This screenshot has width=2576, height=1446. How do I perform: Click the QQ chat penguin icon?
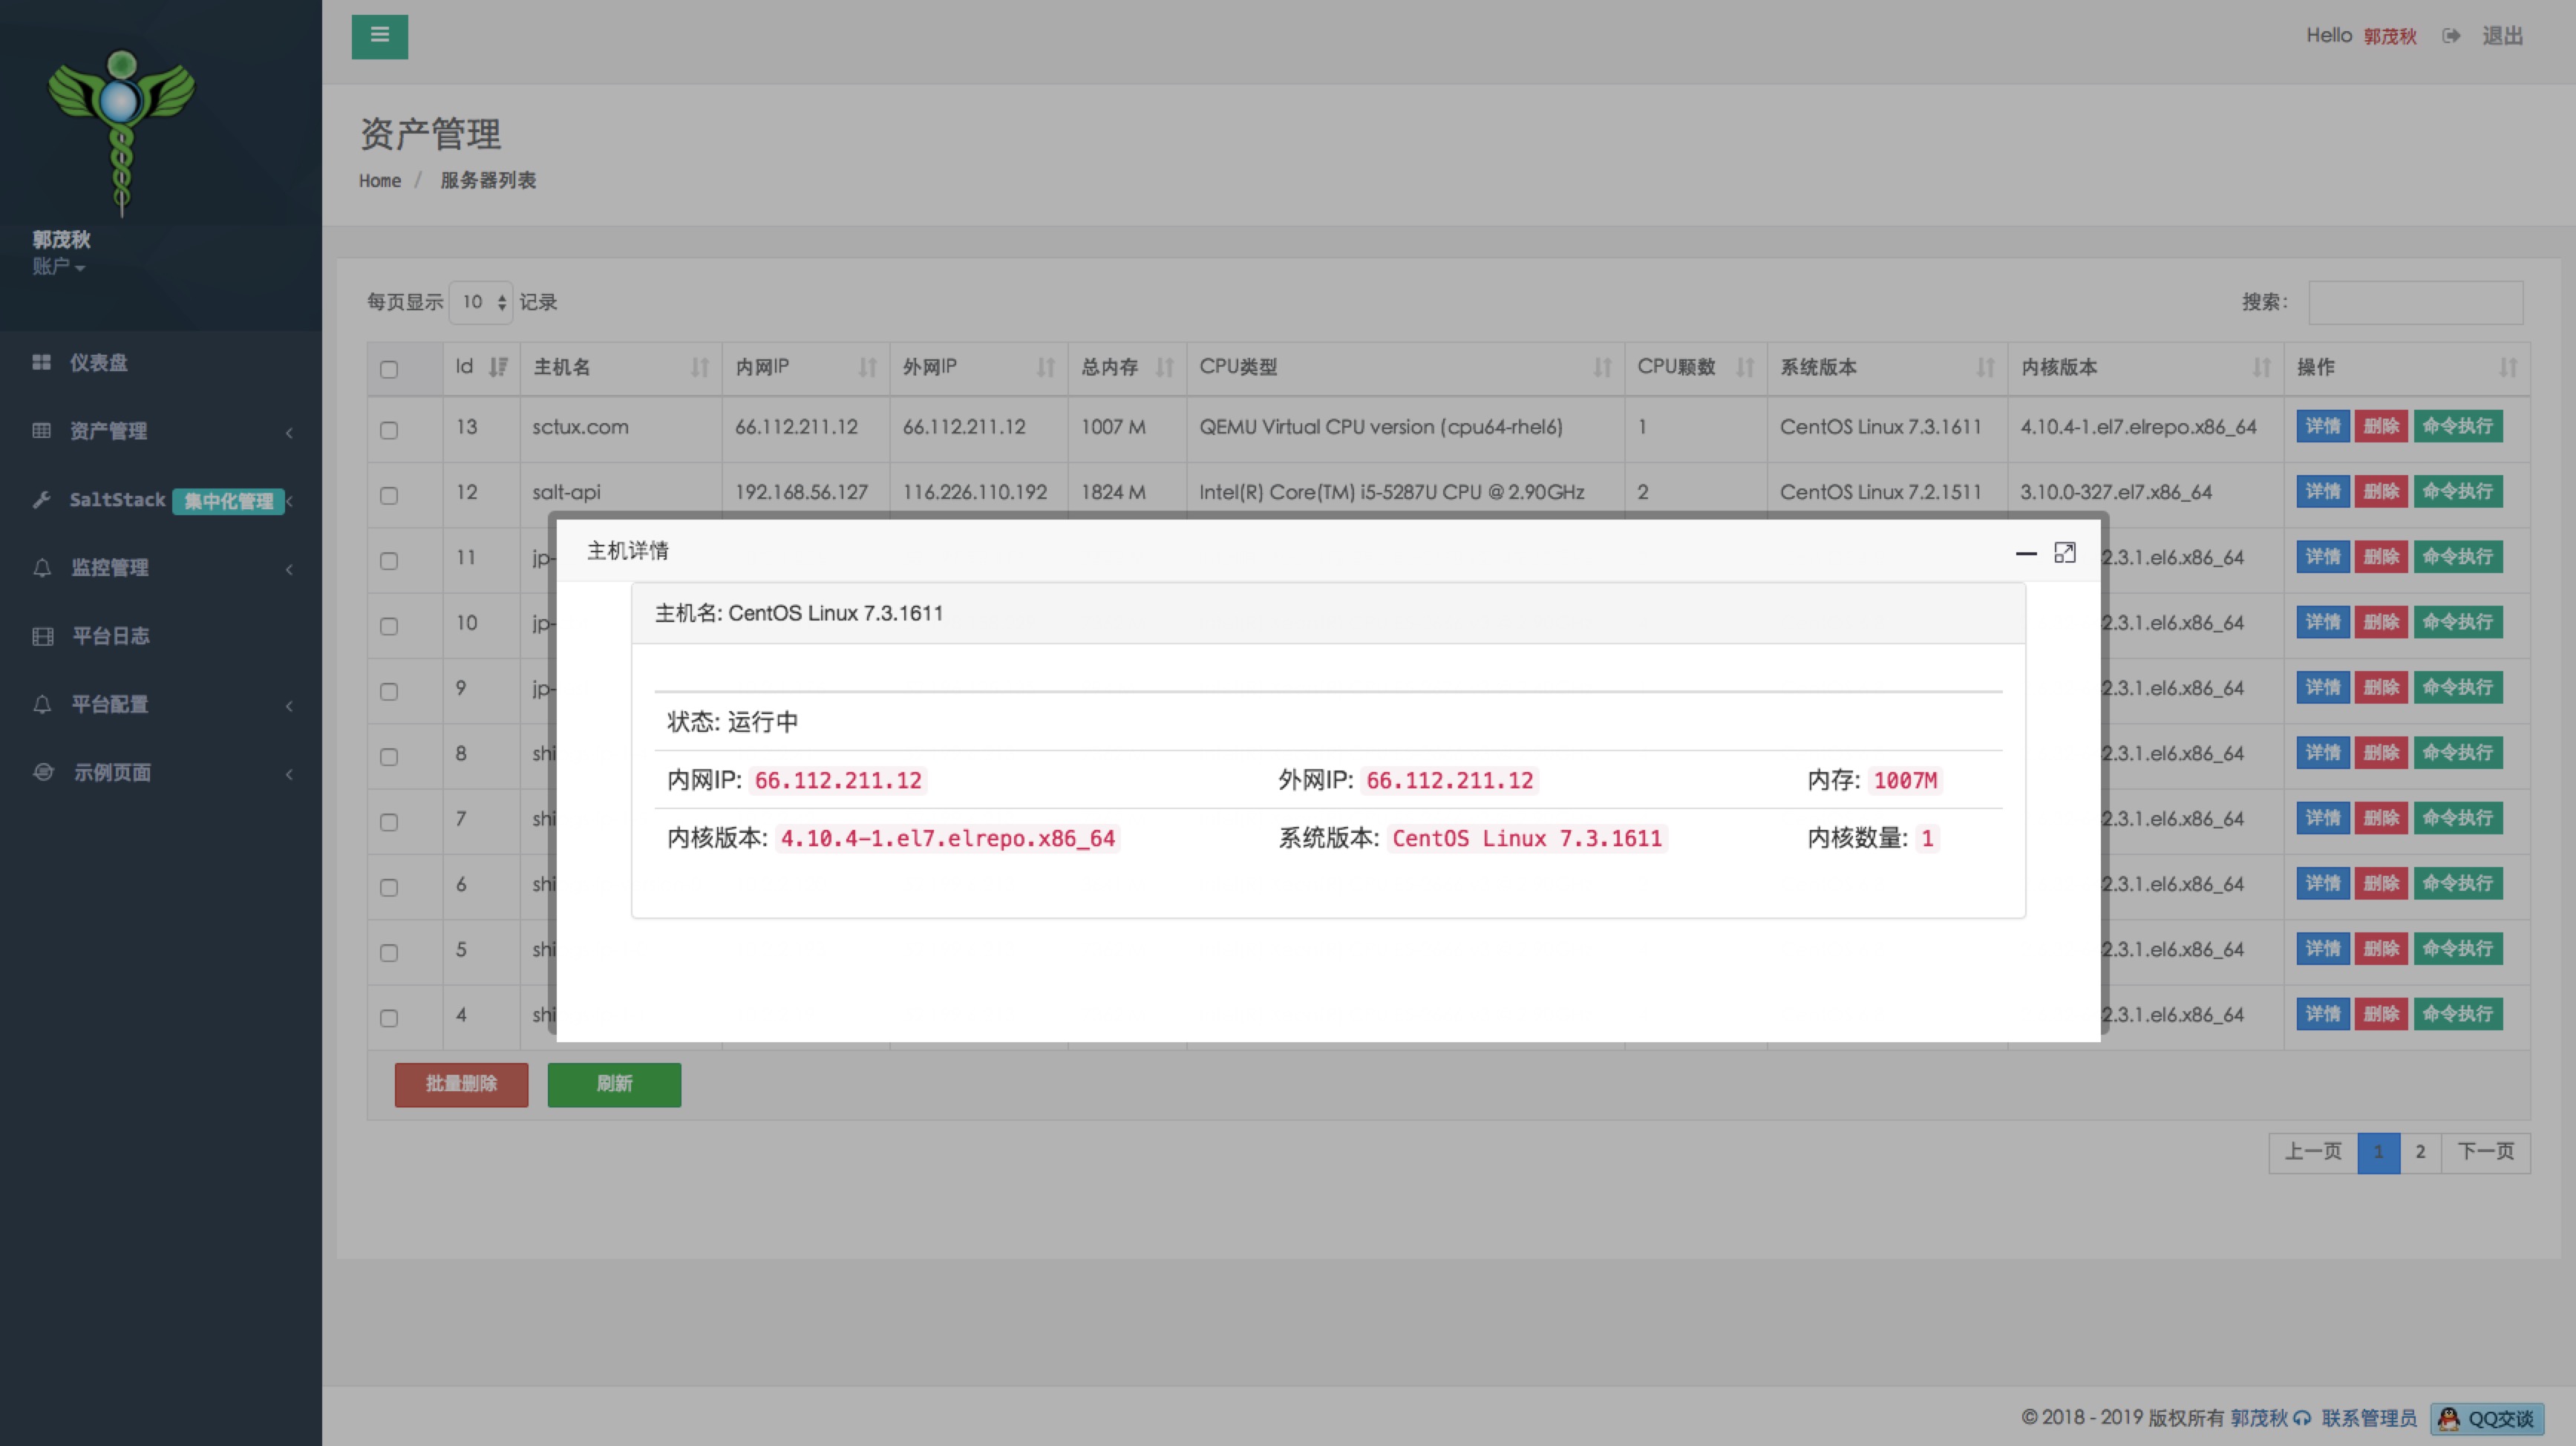click(2448, 1418)
